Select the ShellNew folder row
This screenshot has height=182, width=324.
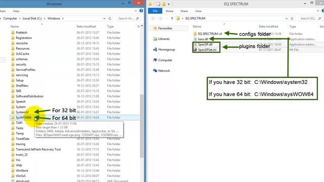[x=74, y=85]
